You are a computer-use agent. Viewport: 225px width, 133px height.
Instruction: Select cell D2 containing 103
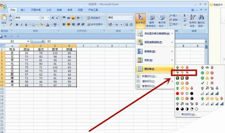(x=55, y=53)
